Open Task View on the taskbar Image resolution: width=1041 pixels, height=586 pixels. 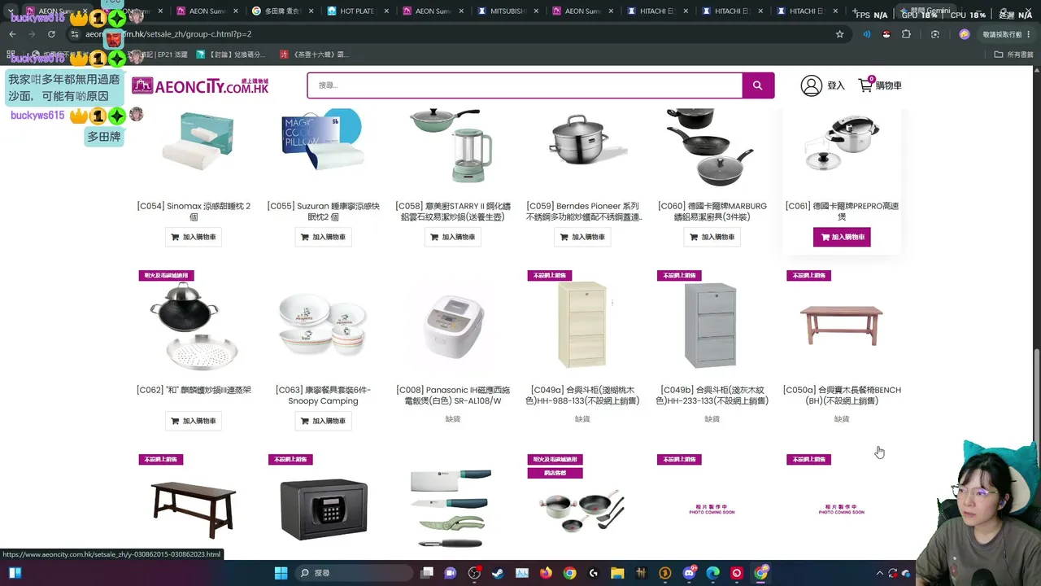(x=427, y=573)
